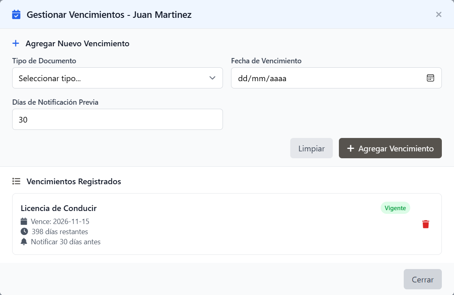This screenshot has height=295, width=454.
Task: Click the Vigente status badge
Action: 395,208
